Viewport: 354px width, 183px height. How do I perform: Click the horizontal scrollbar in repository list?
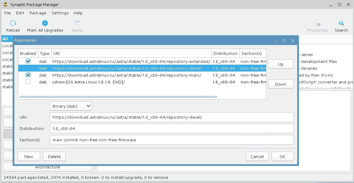[118, 97]
